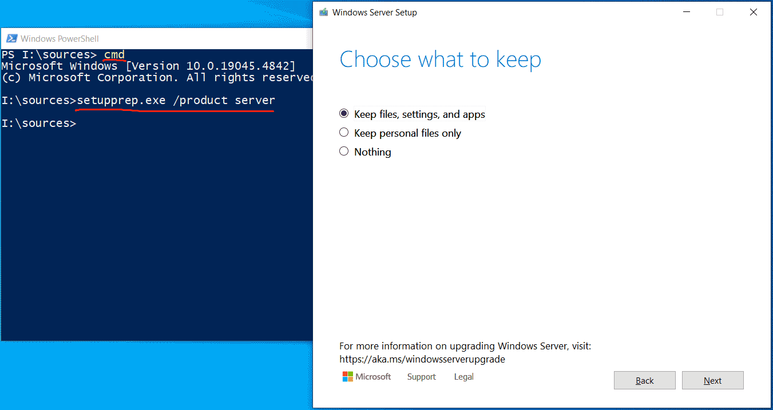773x410 pixels.
Task: Click the Windows PowerShell title bar text
Action: [x=60, y=39]
